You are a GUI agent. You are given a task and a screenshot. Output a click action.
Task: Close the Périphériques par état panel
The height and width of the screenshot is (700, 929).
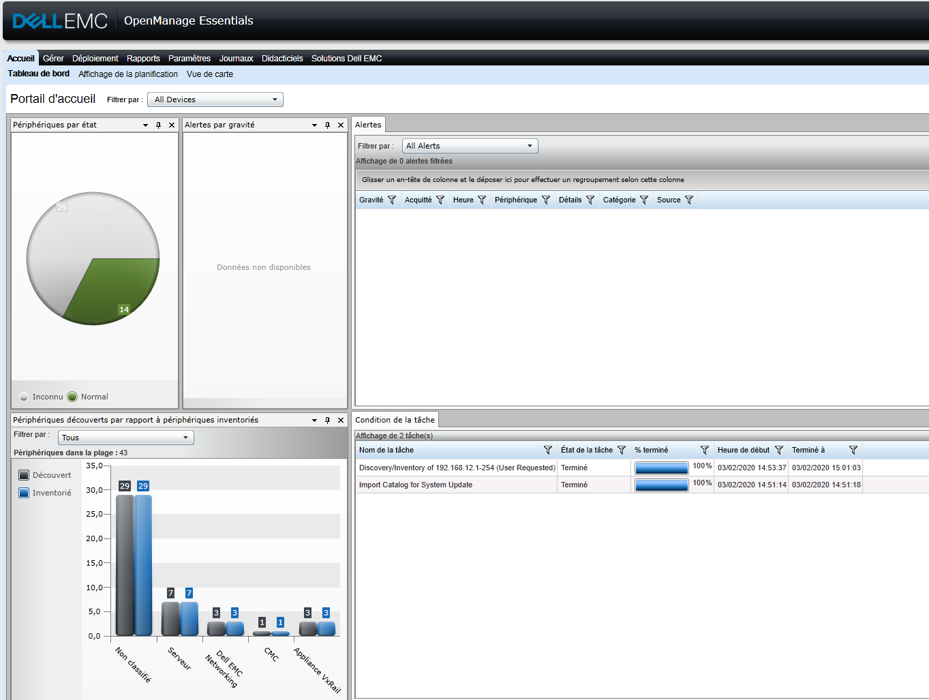coord(172,125)
